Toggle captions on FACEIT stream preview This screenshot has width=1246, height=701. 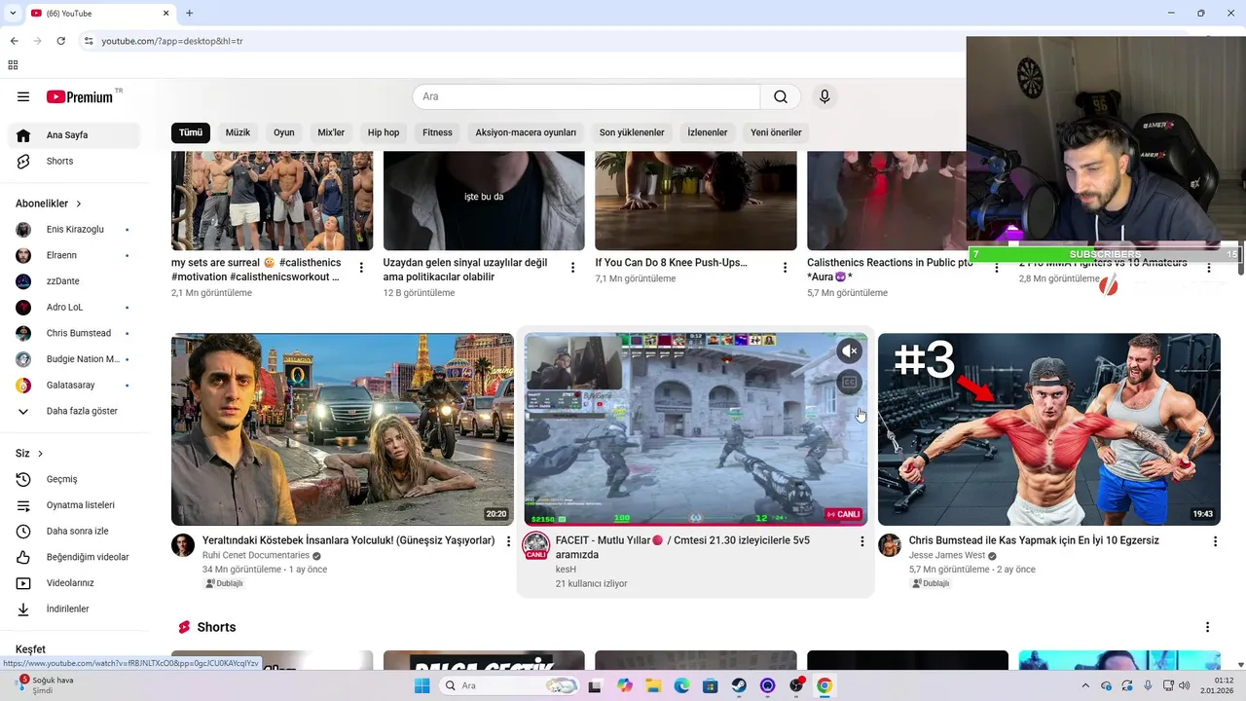coord(849,383)
